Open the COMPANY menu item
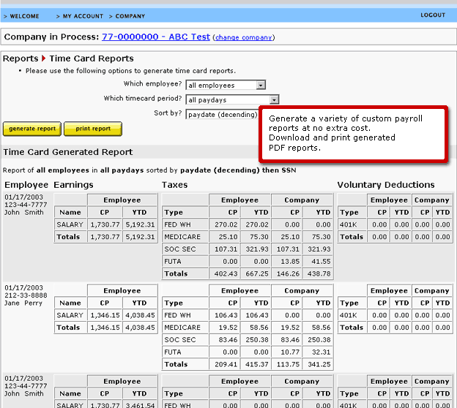 128,15
